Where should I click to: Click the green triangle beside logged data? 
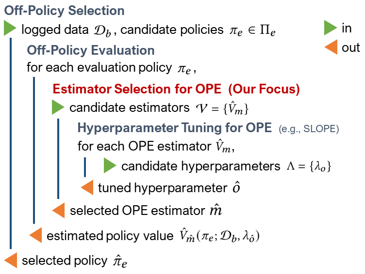click(10, 28)
